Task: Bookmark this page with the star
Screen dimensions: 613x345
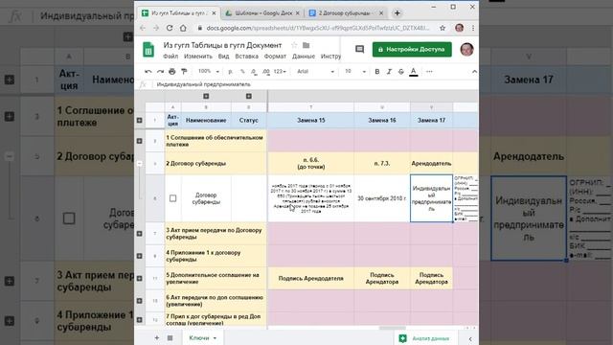Action: point(443,28)
